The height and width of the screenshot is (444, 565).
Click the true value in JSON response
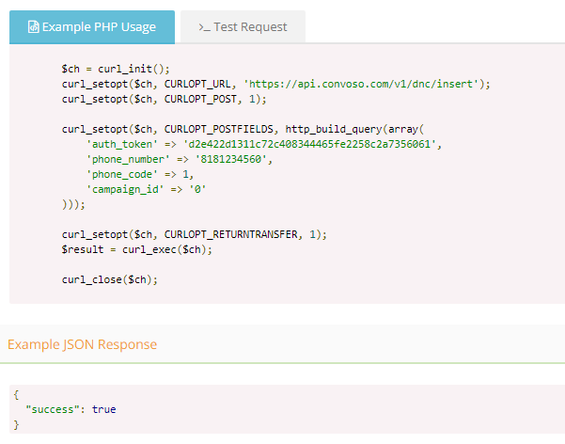pos(103,410)
